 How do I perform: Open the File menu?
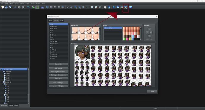tap(2, 4)
